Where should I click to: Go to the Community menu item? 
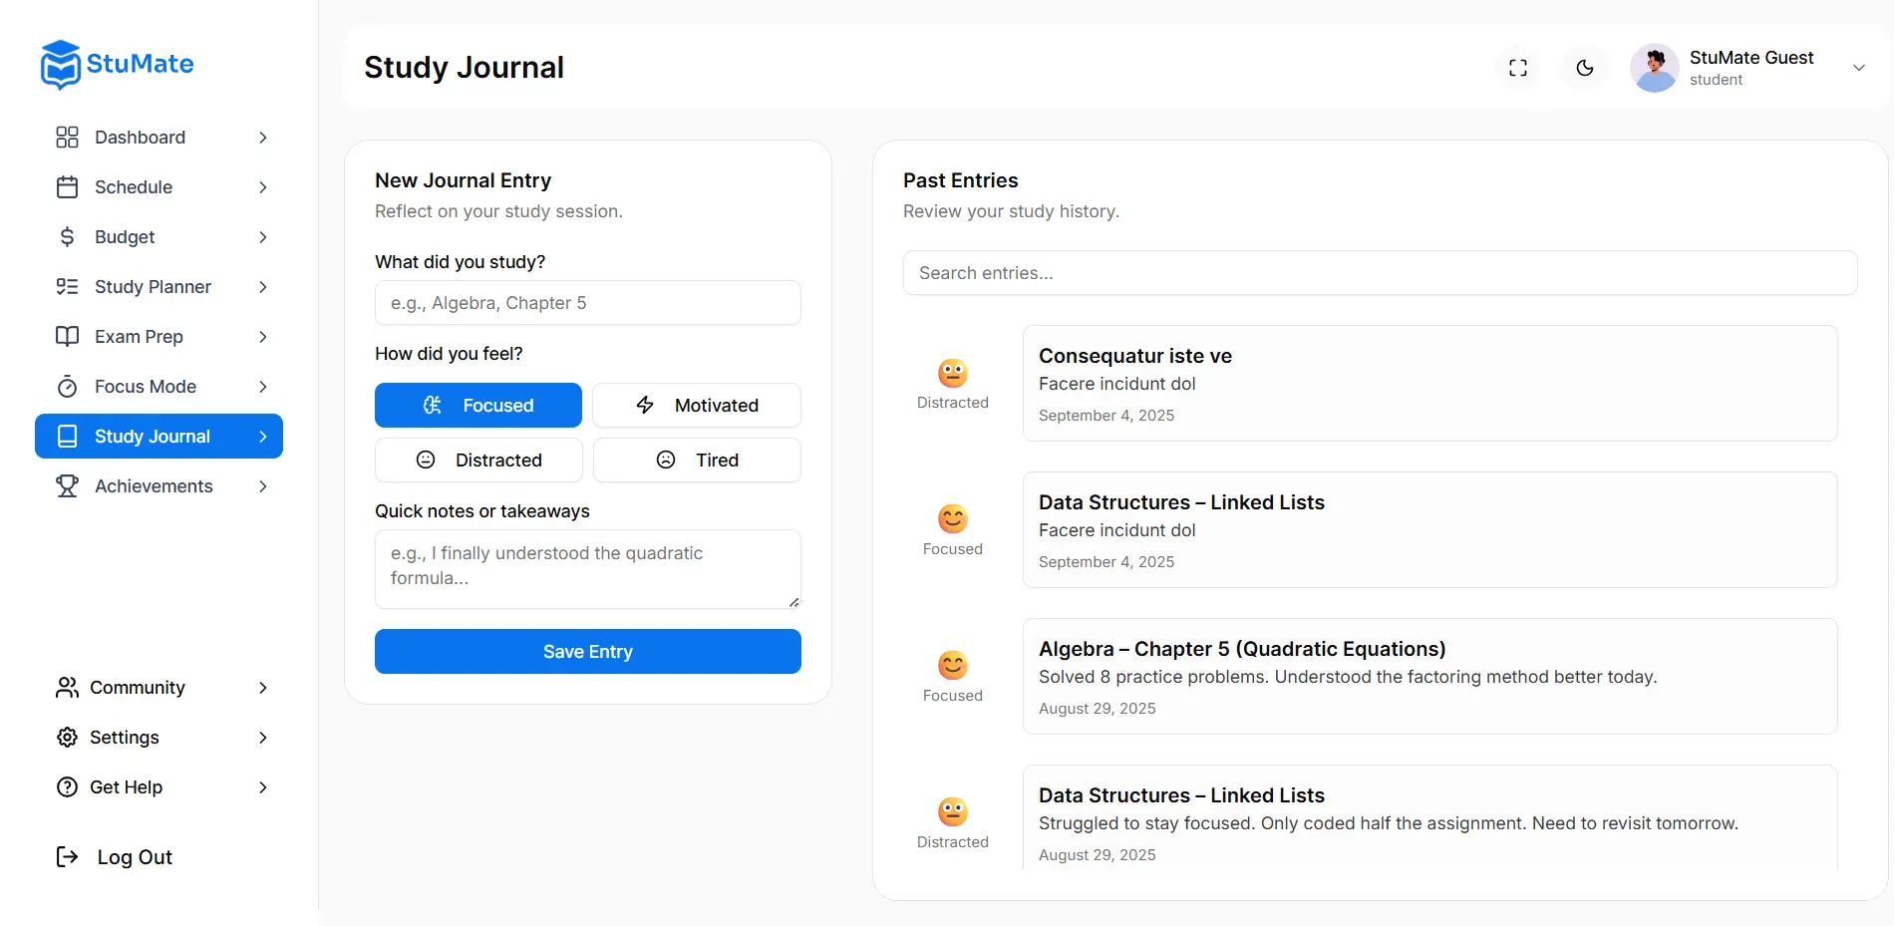[138, 688]
